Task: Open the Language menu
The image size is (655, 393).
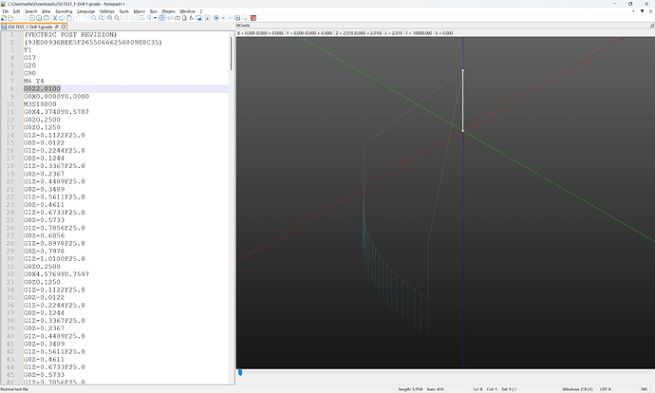Action: tap(86, 11)
